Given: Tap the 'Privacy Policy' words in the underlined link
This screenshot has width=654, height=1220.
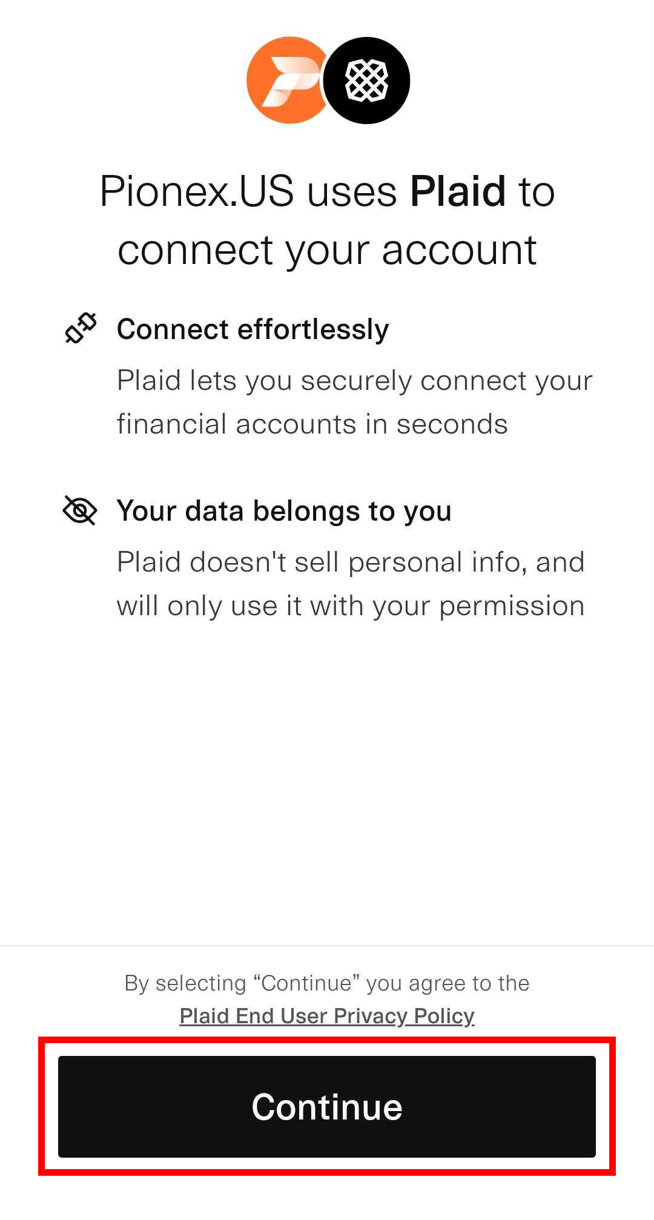Looking at the screenshot, I should click(404, 1015).
